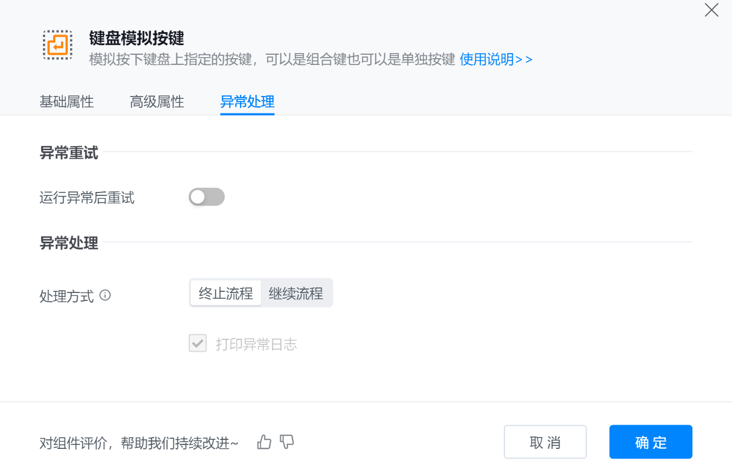Click the 对组件评价 feedback text
732x476 pixels.
click(139, 443)
